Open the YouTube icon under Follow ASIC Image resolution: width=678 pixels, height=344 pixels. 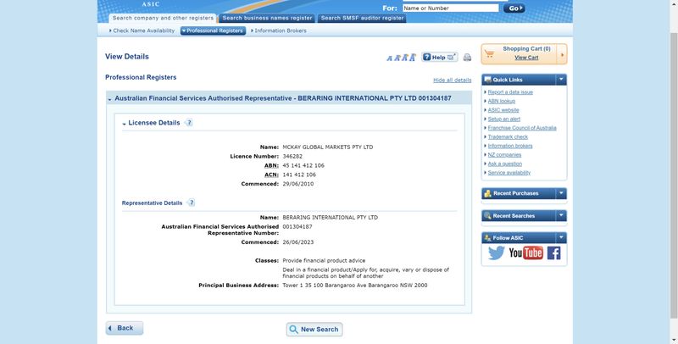[525, 252]
